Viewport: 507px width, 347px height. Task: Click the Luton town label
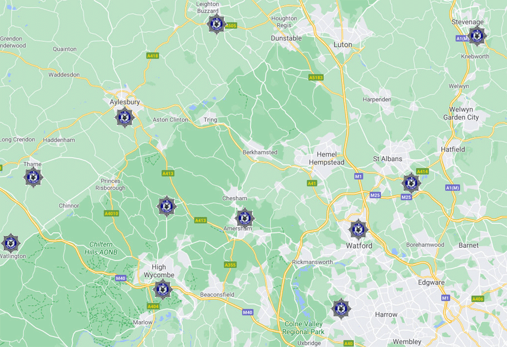[343, 45]
